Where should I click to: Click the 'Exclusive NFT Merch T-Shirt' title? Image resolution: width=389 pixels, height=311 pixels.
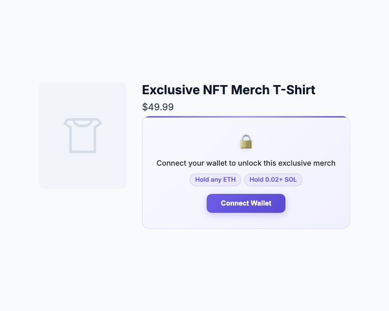click(229, 90)
